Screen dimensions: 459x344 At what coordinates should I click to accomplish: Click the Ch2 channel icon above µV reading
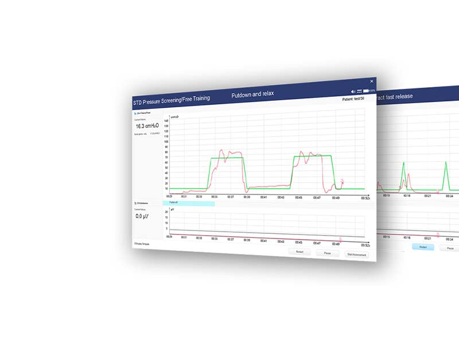click(x=135, y=203)
